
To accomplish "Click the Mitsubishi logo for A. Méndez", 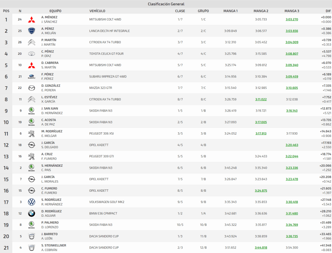I will [31, 19].
